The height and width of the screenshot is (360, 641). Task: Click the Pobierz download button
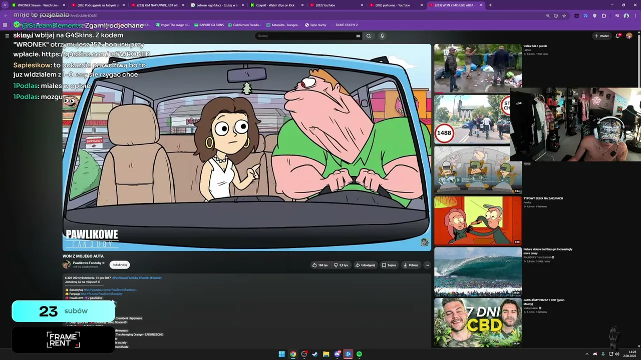(x=411, y=265)
